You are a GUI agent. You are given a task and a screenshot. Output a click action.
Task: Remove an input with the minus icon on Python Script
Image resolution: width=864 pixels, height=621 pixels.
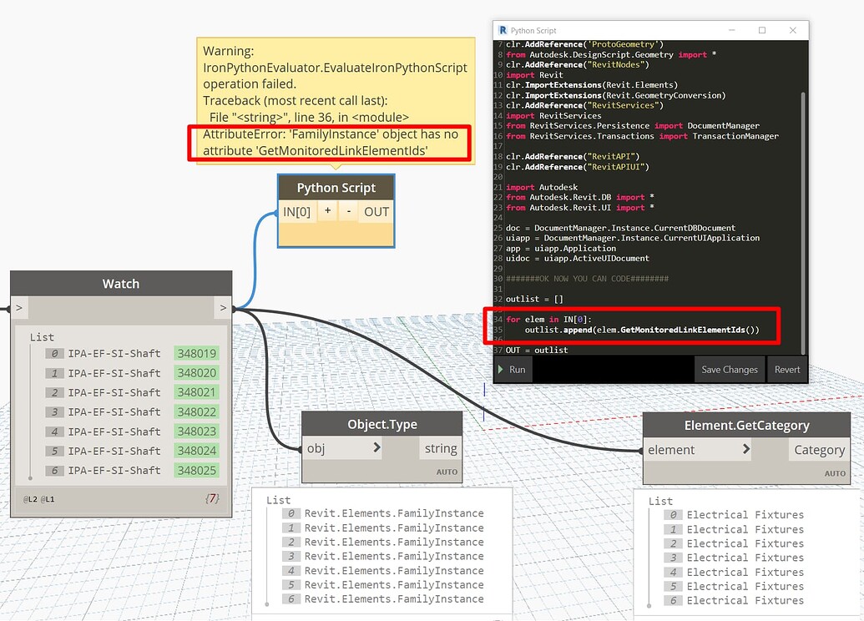click(346, 211)
